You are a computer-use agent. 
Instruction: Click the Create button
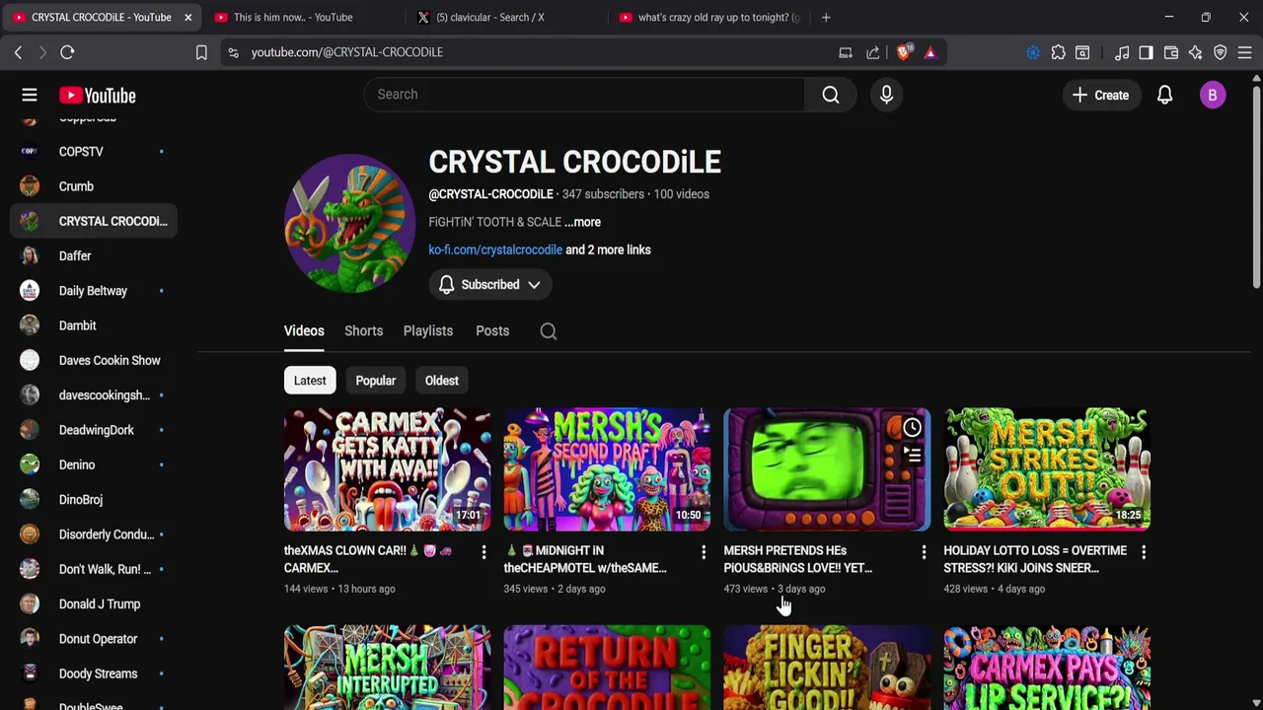[x=1101, y=95]
